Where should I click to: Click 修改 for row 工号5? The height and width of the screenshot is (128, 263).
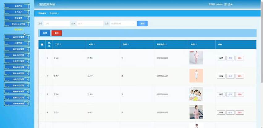[x=230, y=113]
